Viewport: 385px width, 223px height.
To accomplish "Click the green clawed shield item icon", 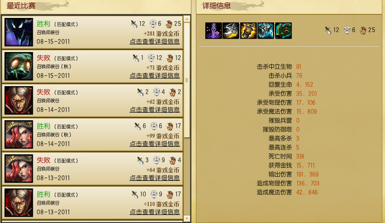I will pyautogui.click(x=283, y=31).
